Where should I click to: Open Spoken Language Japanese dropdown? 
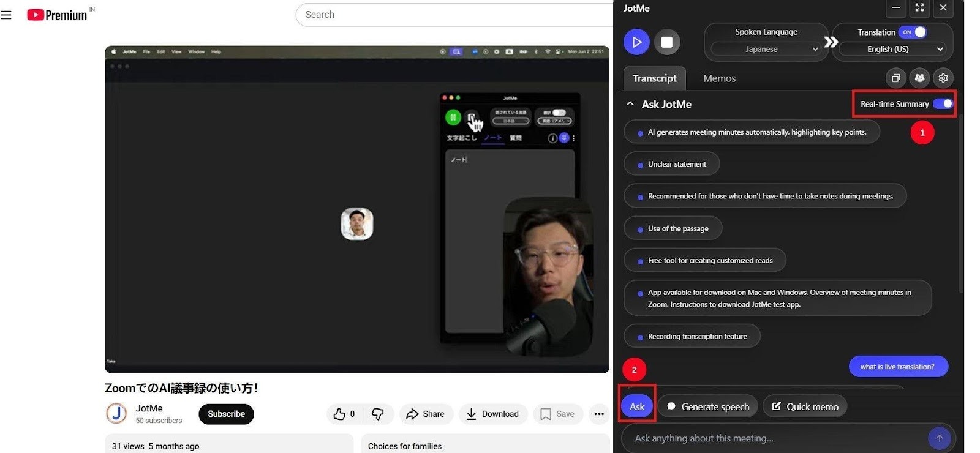point(766,49)
